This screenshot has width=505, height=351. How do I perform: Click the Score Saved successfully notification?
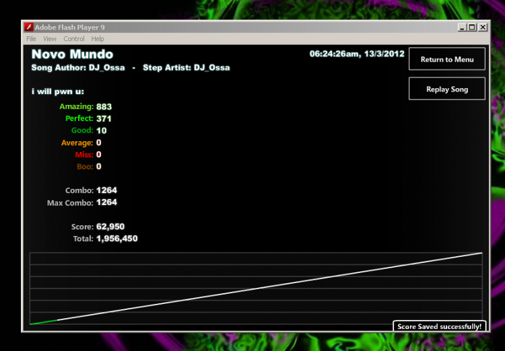pyautogui.click(x=439, y=326)
